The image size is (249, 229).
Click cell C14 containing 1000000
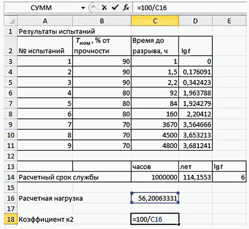click(155, 177)
